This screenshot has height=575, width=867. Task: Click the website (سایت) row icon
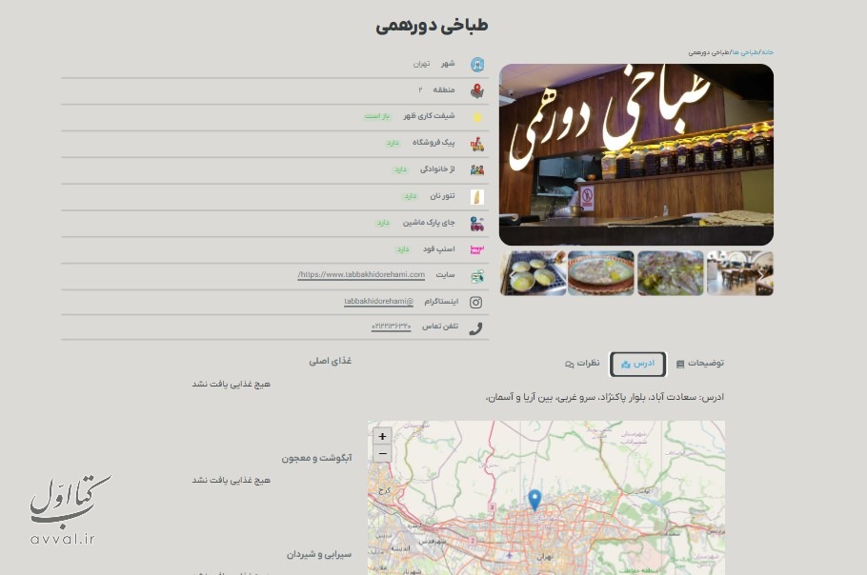pyautogui.click(x=477, y=276)
